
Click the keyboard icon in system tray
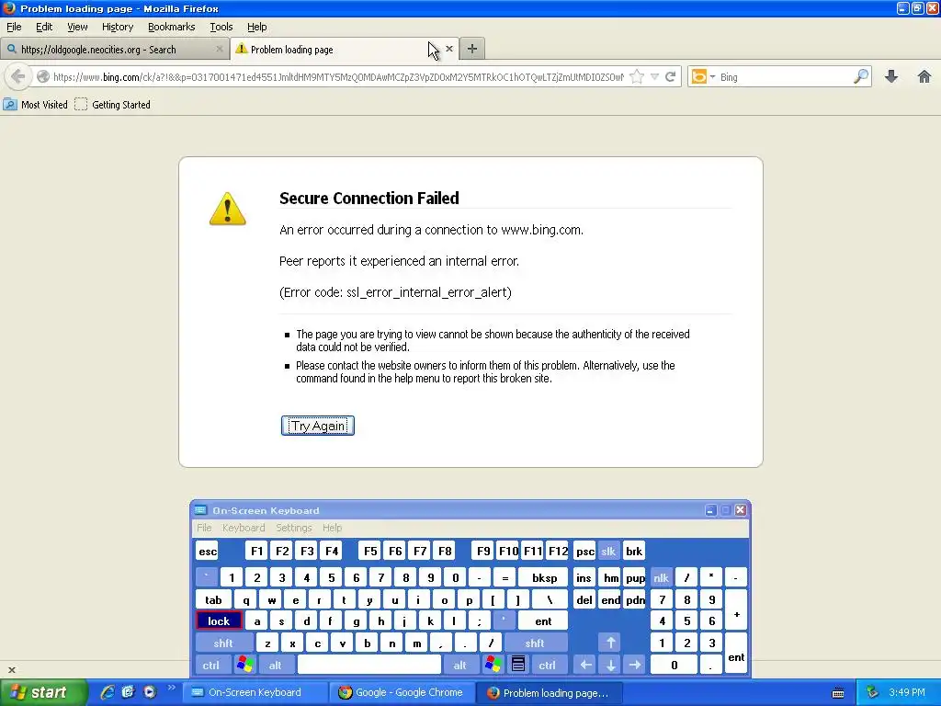point(838,693)
